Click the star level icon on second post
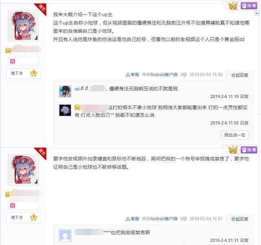The image size is (261, 245). coord(33,217)
